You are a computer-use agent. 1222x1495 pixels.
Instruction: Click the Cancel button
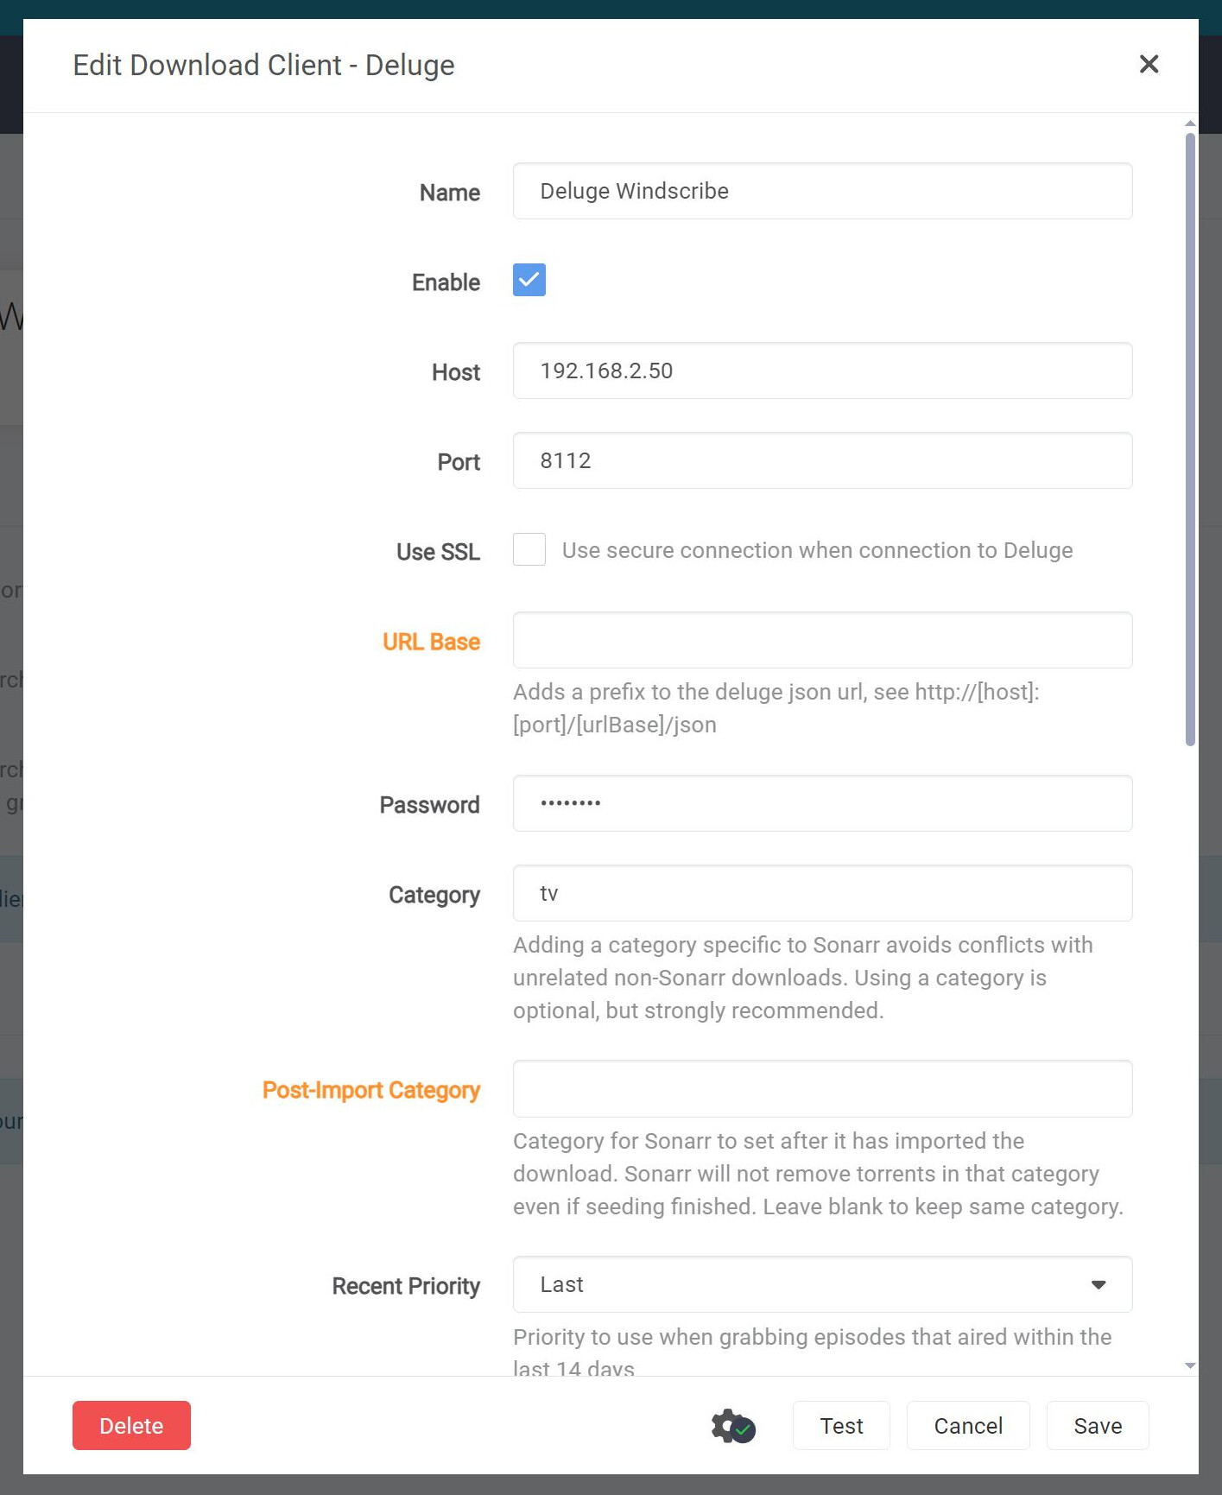point(967,1426)
